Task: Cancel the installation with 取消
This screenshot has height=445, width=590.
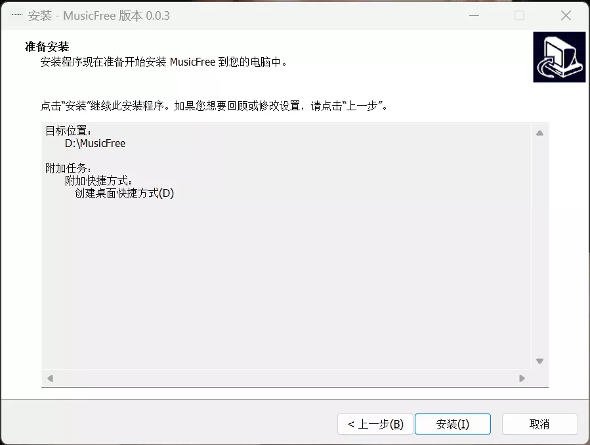Action: click(539, 424)
